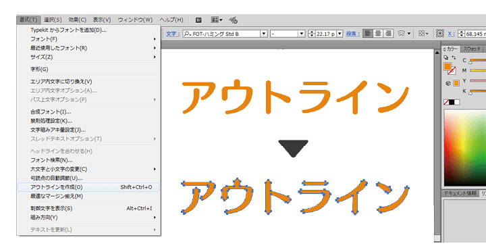Click the Arrange Documents layout icon
486x250 pixels.
tap(217, 20)
